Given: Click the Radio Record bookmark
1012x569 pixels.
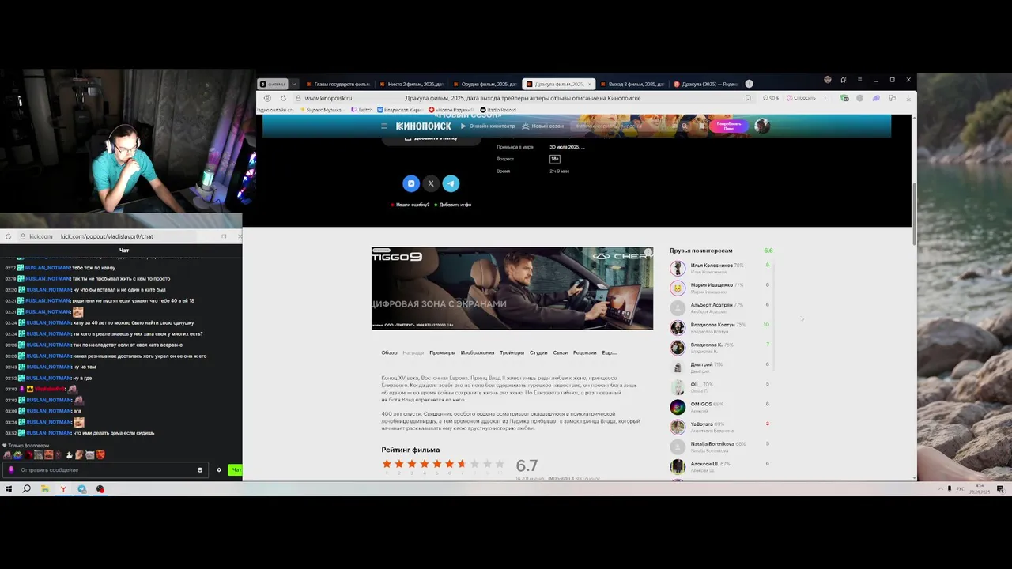Looking at the screenshot, I should point(497,110).
